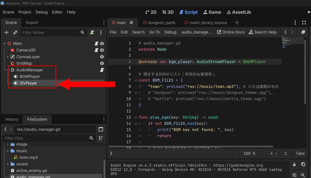Image resolution: width=311 pixels, height=178 pixels.
Task: Make script editor floating window
Action: tap(303, 32)
